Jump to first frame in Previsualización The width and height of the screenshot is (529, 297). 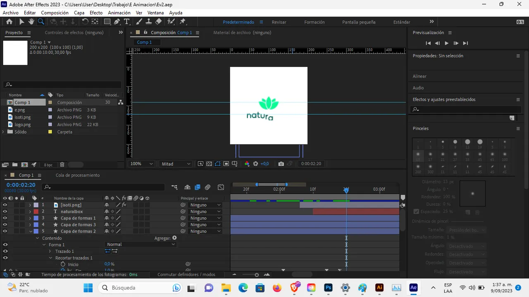click(428, 43)
